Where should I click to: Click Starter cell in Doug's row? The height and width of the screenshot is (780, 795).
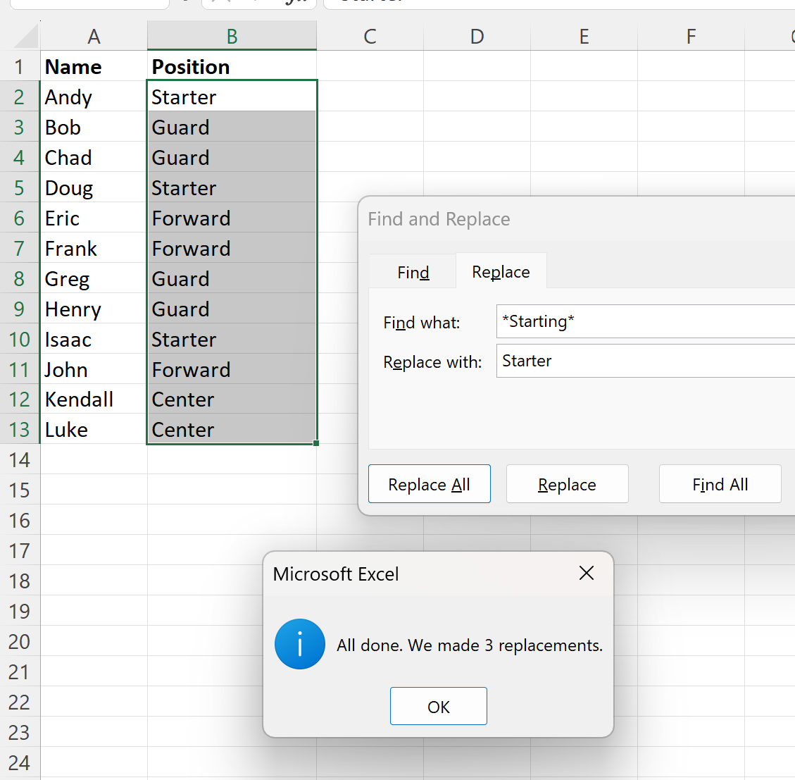pos(232,187)
